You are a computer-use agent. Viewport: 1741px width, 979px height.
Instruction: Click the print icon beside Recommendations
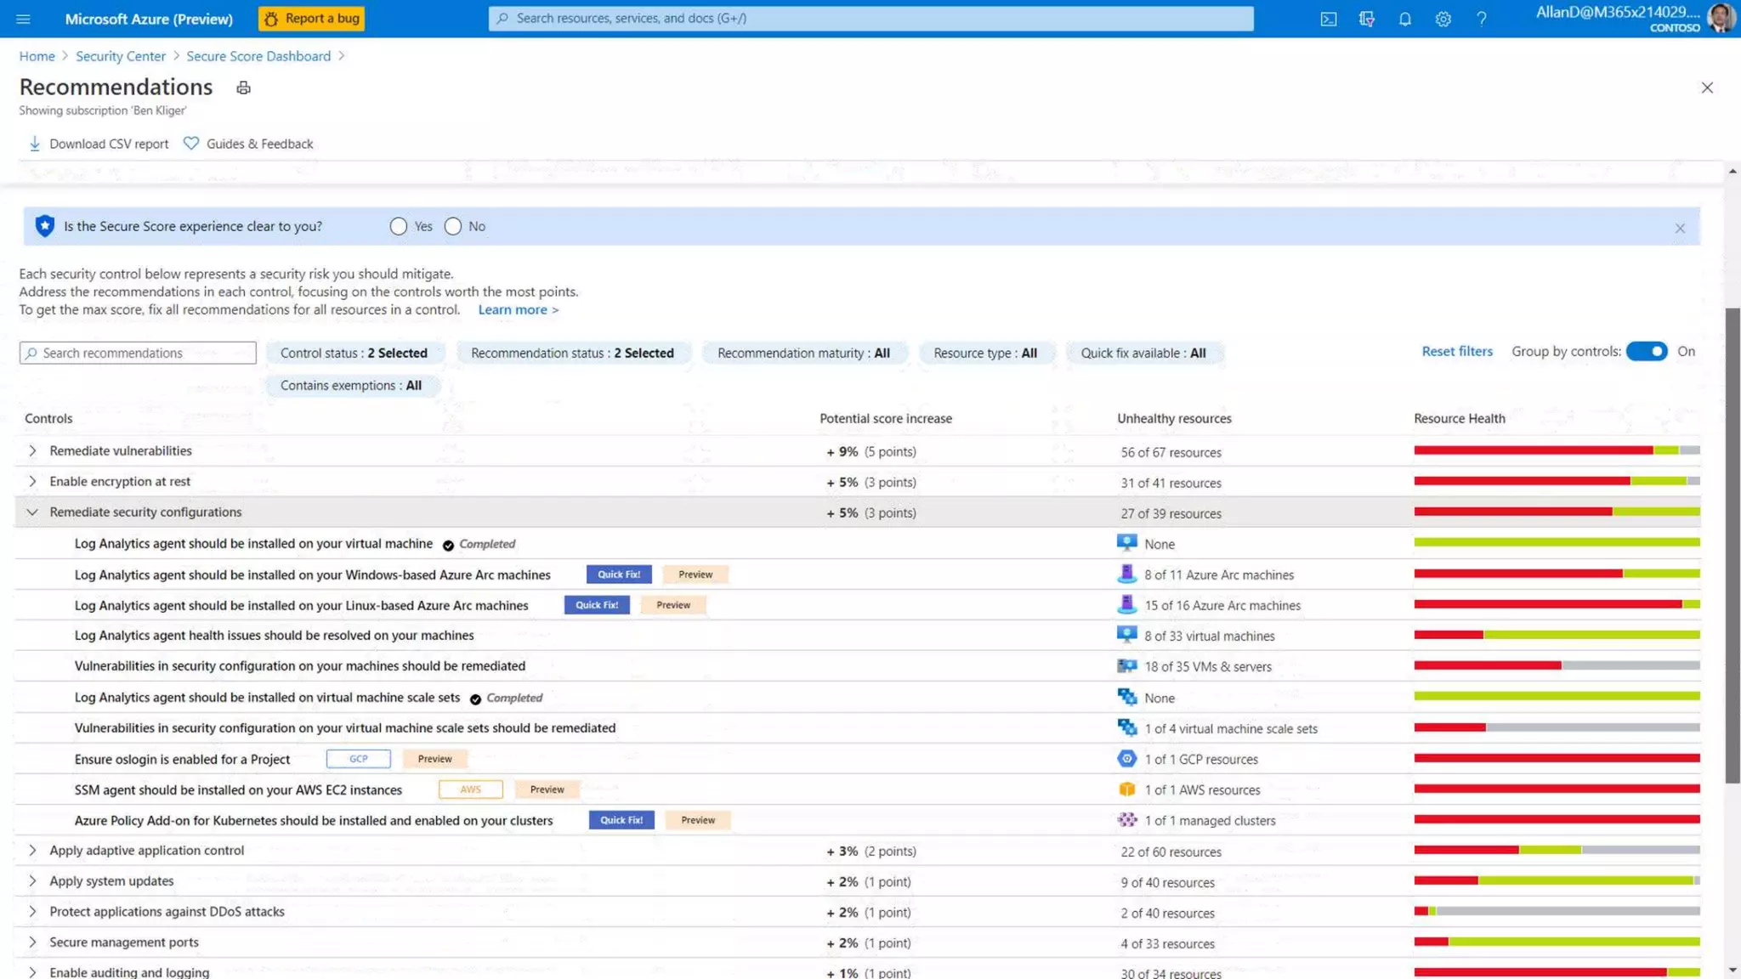pyautogui.click(x=243, y=88)
